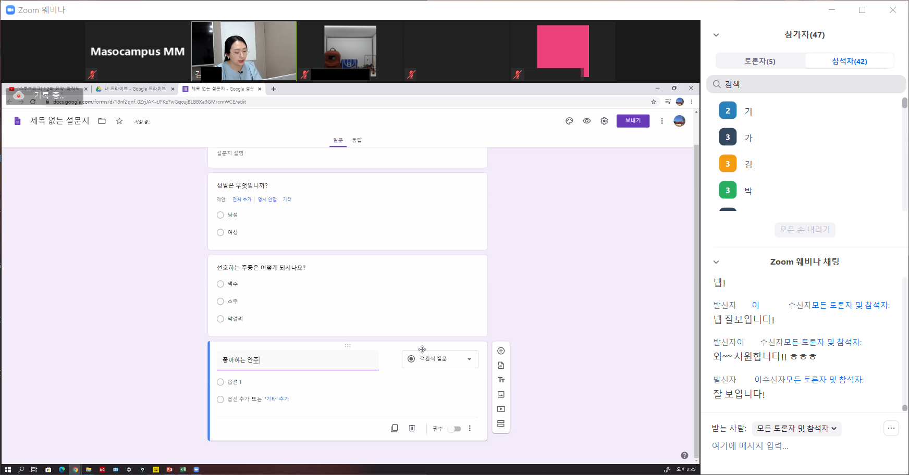This screenshot has height=475, width=909.
Task: Delete the current question with trash icon
Action: coord(412,428)
